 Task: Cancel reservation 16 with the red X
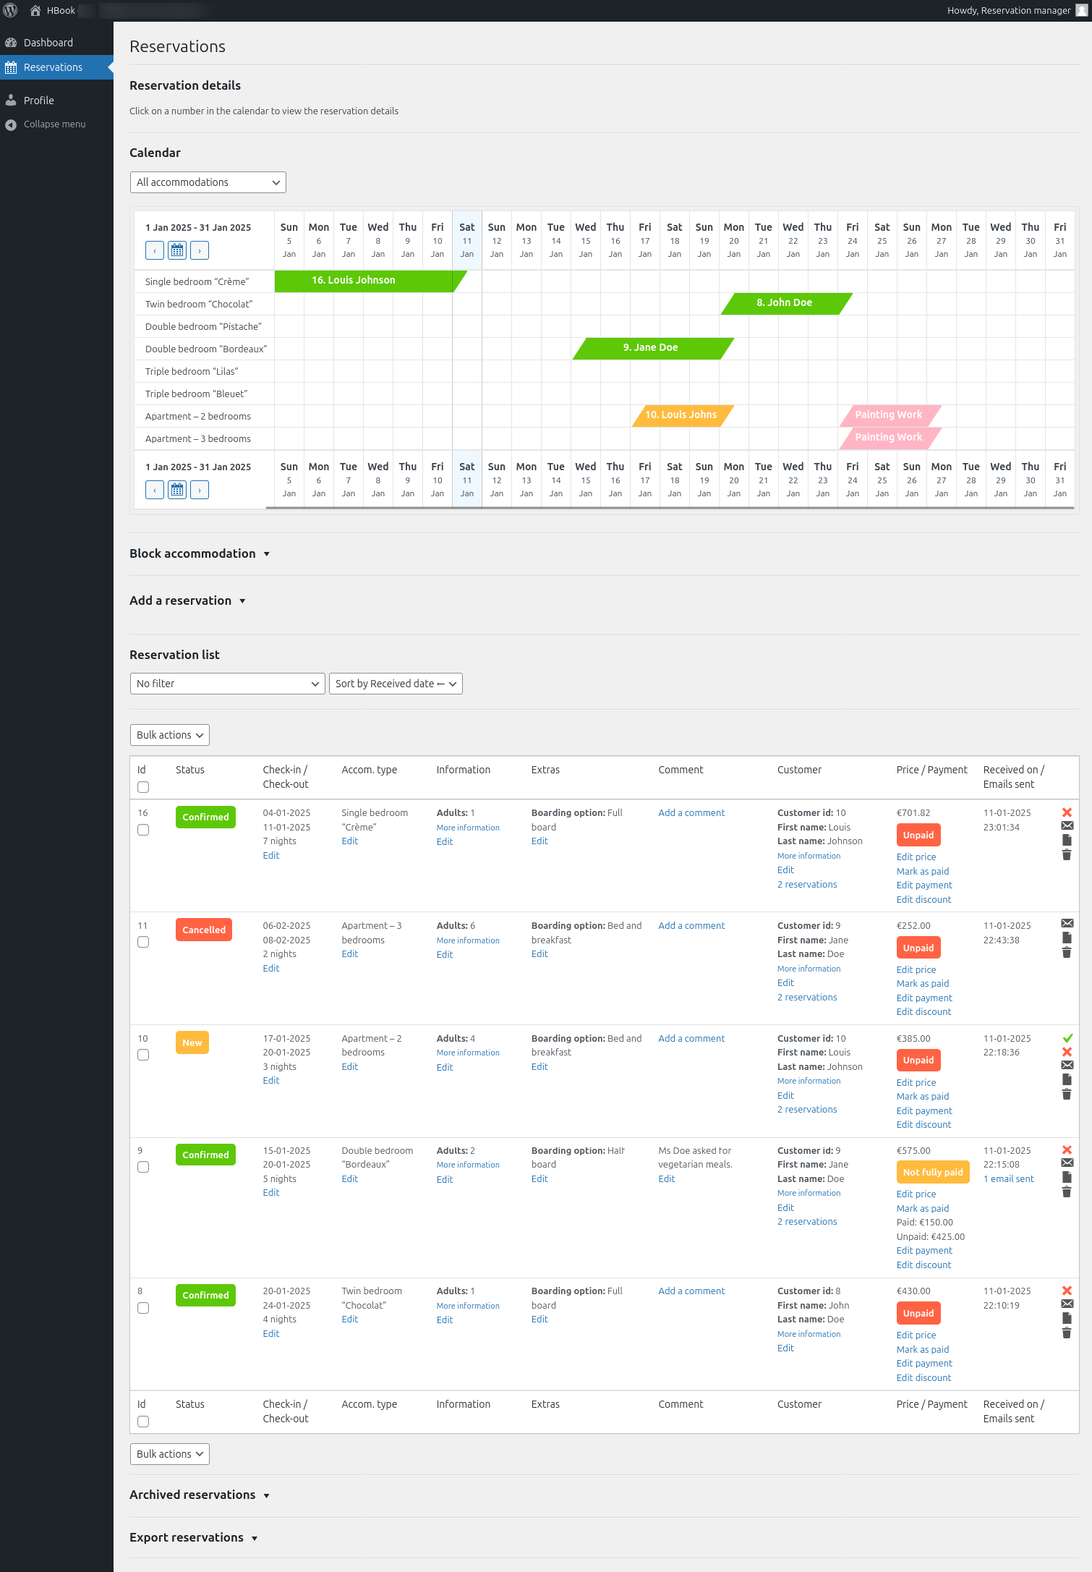(1067, 812)
